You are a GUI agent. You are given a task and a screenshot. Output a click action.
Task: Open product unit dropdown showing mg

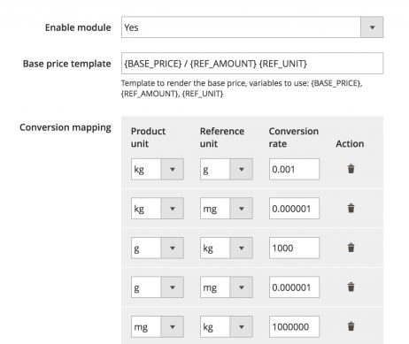pyautogui.click(x=158, y=326)
